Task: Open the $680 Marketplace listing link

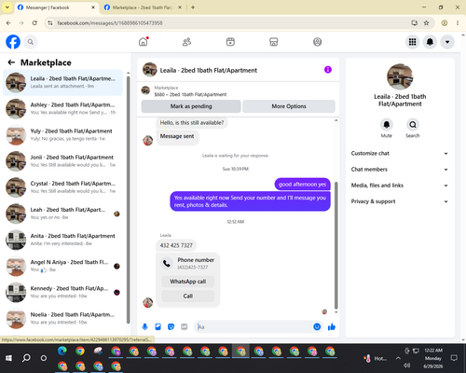Action: (190, 94)
